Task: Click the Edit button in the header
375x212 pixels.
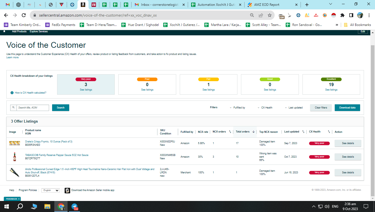Action: (x=363, y=31)
